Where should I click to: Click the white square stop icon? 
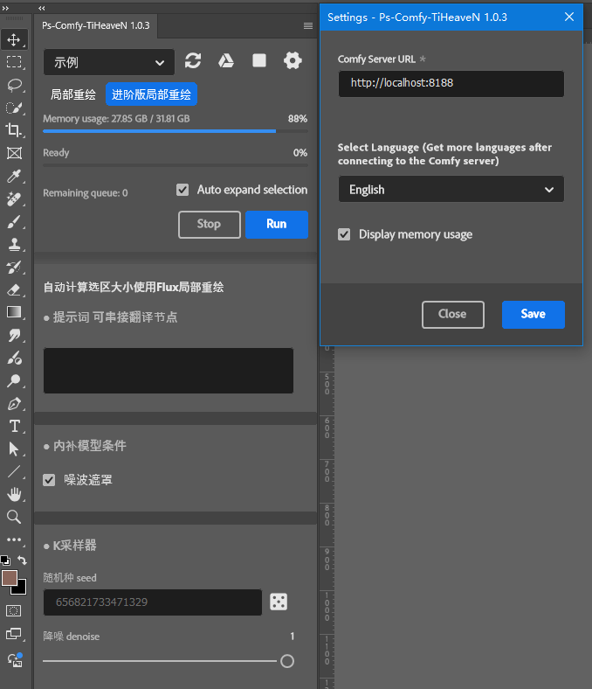pyautogui.click(x=259, y=60)
